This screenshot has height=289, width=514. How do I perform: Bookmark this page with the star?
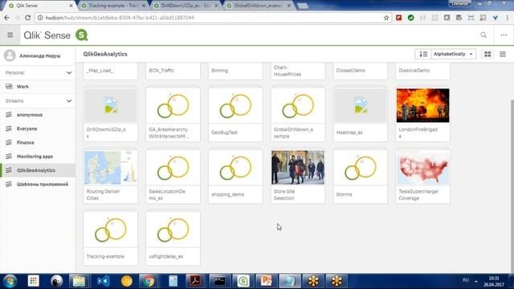click(386, 18)
